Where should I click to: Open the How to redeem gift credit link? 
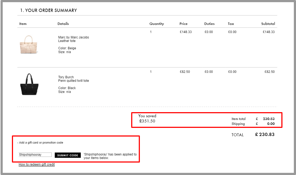point(37,164)
